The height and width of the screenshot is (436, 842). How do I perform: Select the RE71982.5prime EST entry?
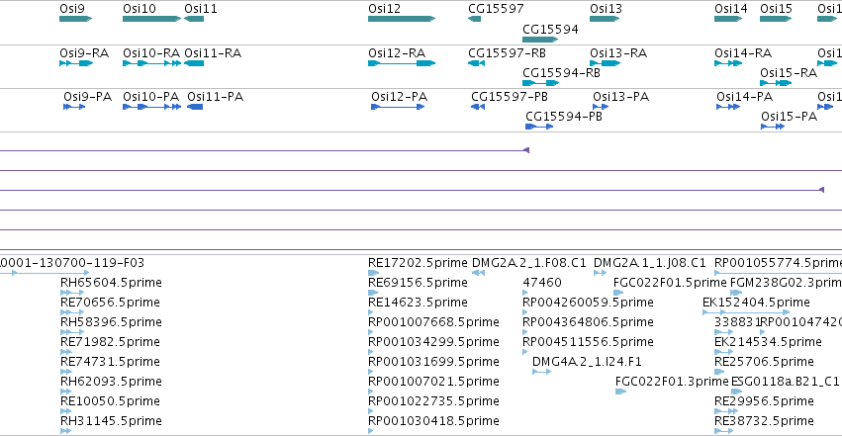point(111,342)
